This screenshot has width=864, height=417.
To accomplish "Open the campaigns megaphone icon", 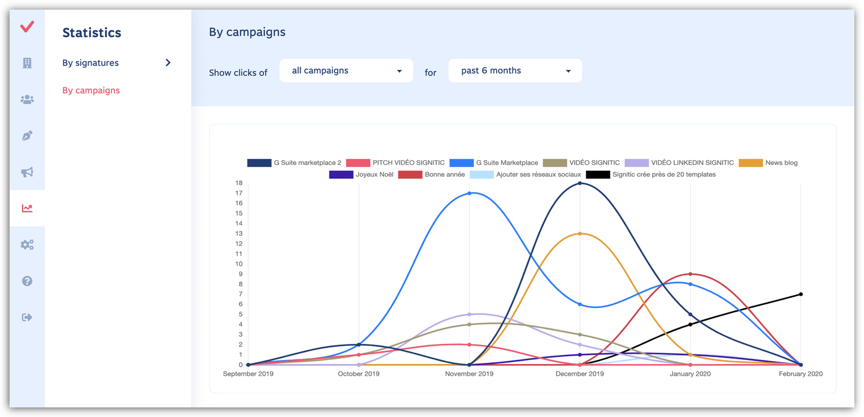I will pos(27,172).
